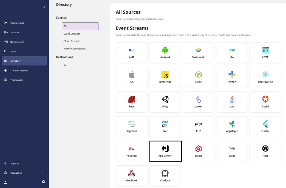Open the iOS source card

pos(131,77)
